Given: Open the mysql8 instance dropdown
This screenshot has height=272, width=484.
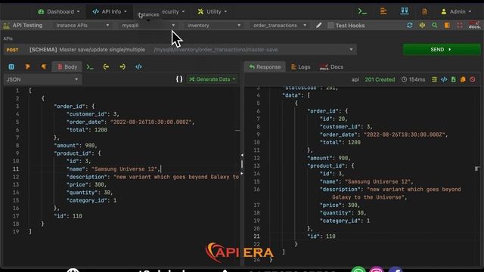Looking at the screenshot, I should 148,25.
